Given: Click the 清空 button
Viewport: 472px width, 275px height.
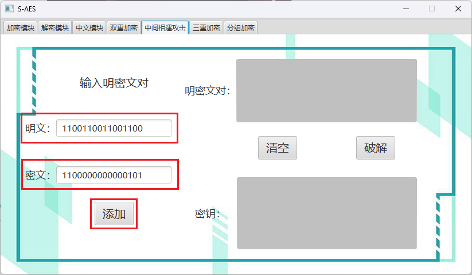Looking at the screenshot, I should click(277, 148).
